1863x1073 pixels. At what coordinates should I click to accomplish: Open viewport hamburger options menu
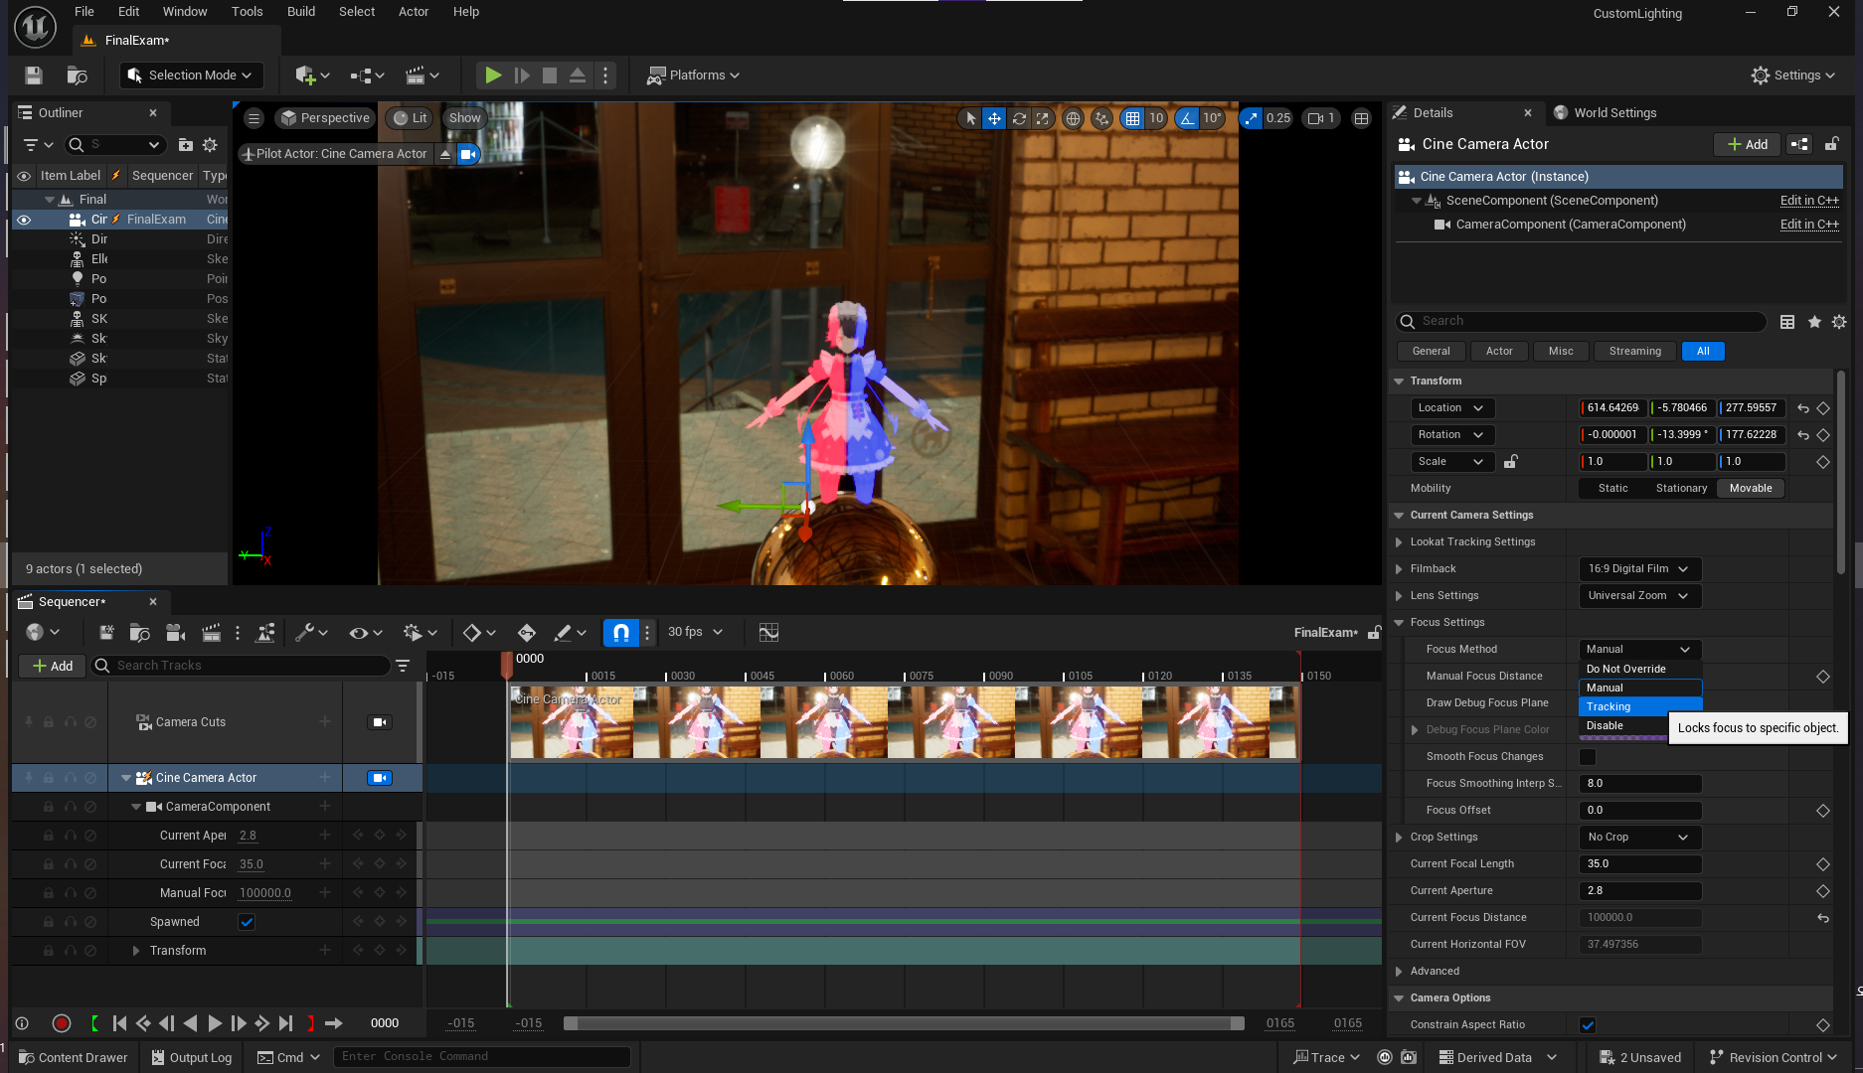(254, 118)
